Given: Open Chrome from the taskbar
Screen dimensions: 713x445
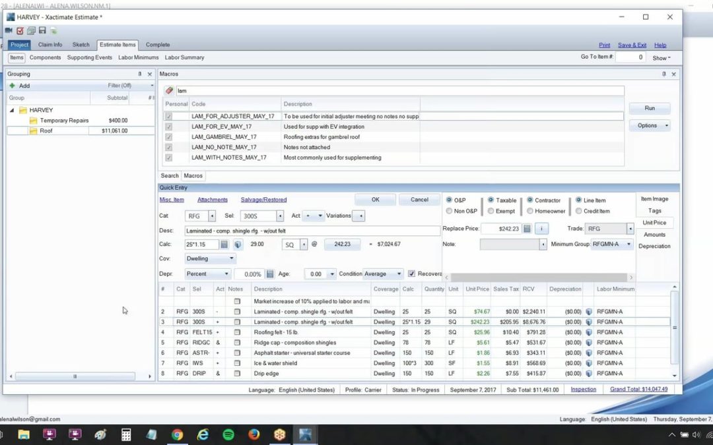Looking at the screenshot, I should (x=178, y=434).
